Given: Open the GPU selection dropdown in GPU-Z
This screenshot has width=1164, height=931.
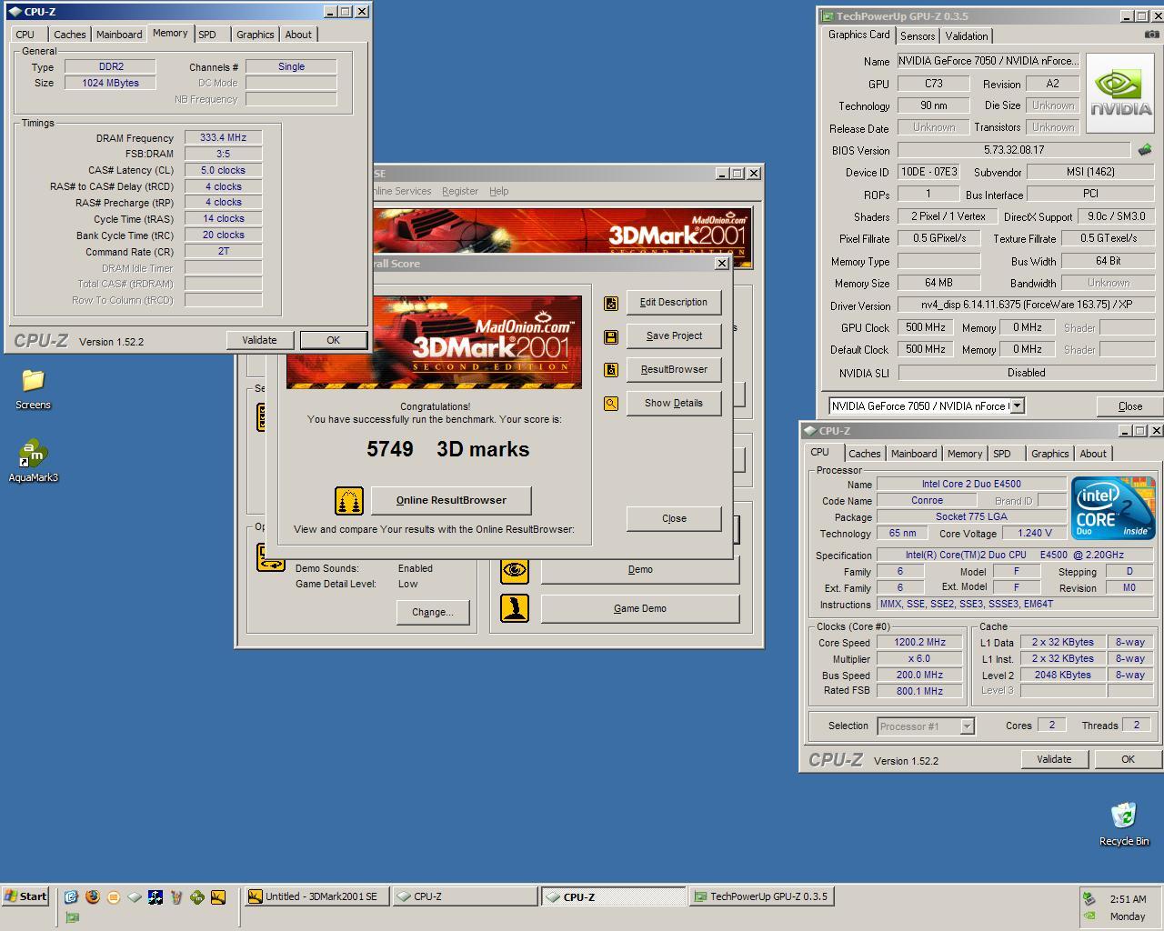Looking at the screenshot, I should 1017,406.
